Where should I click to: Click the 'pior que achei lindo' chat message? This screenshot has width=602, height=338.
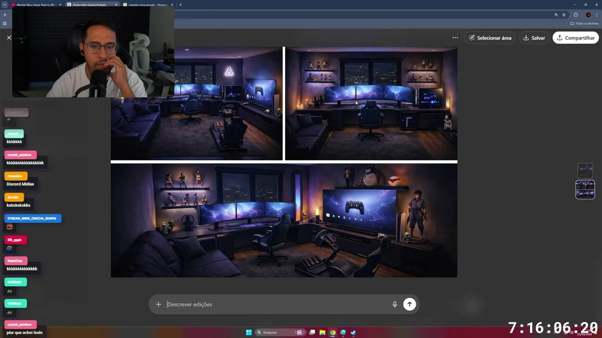tap(24, 332)
